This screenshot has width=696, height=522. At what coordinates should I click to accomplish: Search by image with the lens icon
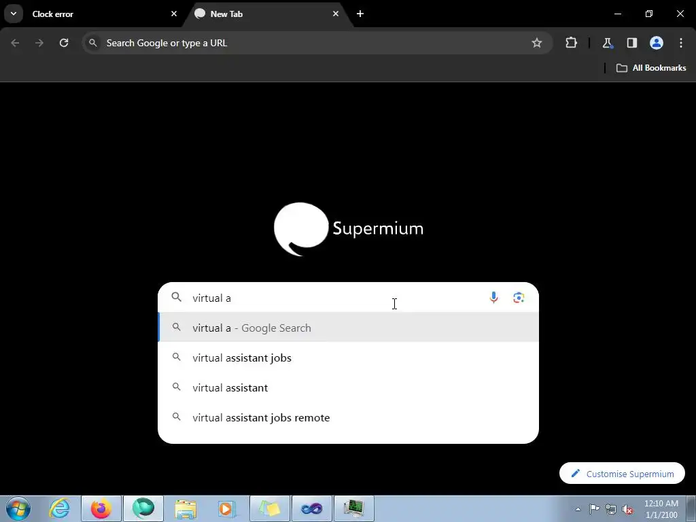click(519, 298)
